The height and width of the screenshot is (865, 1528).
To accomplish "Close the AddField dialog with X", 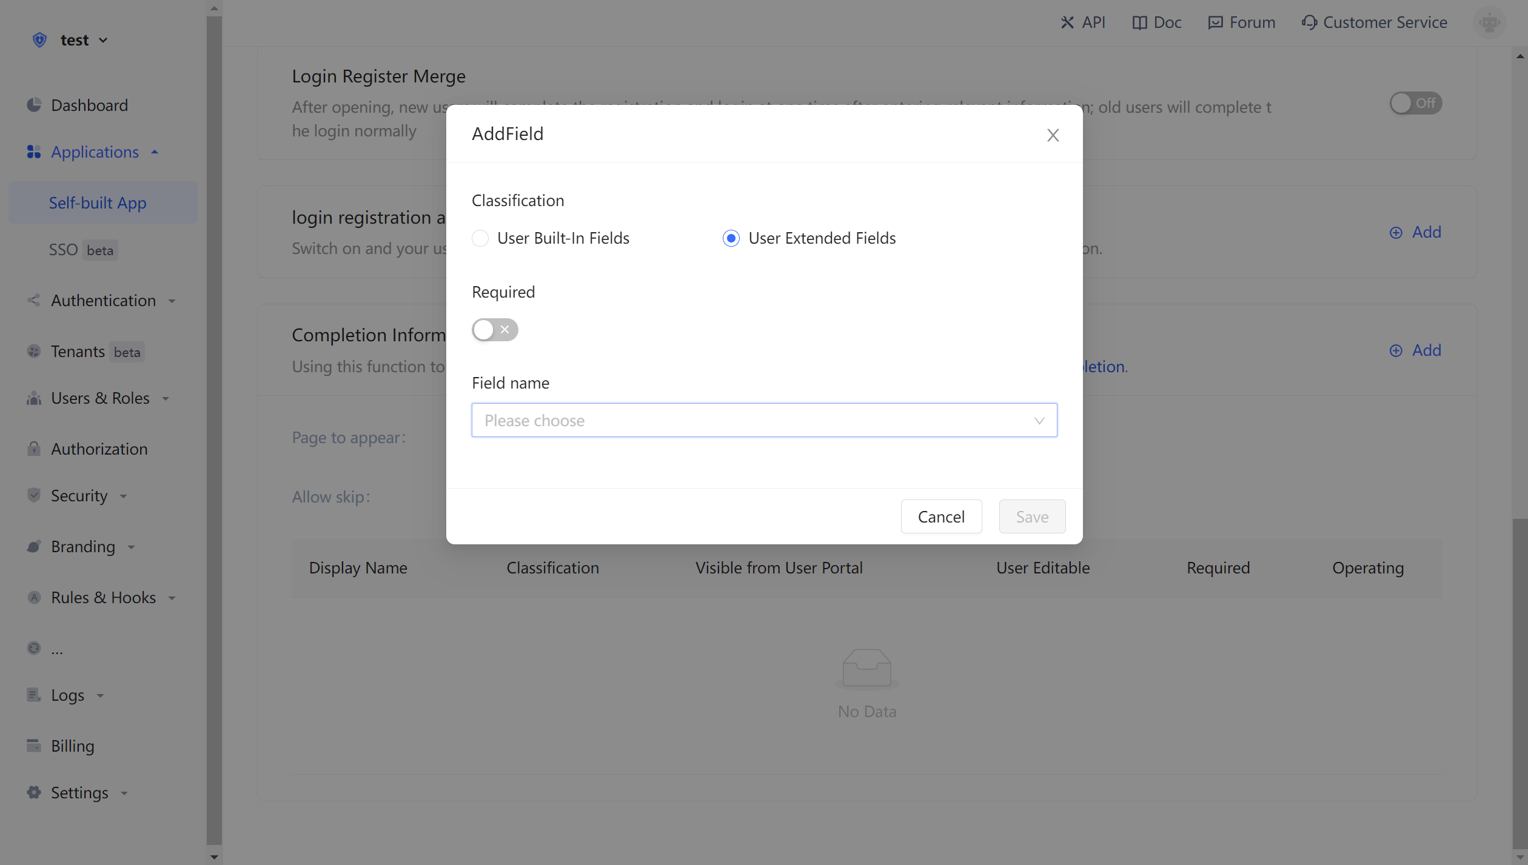I will tap(1053, 135).
